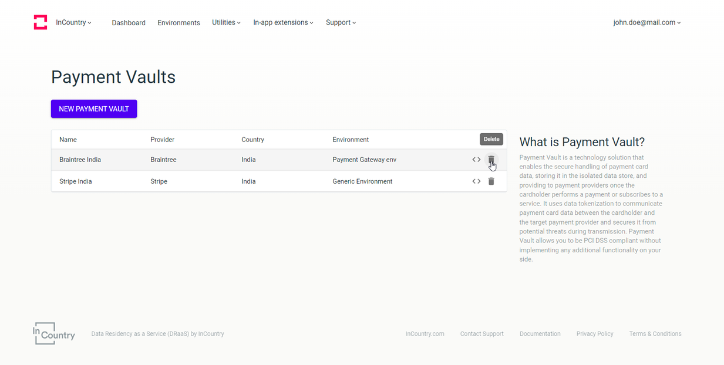
Task: View the Privacy Policy
Action: coord(595,334)
